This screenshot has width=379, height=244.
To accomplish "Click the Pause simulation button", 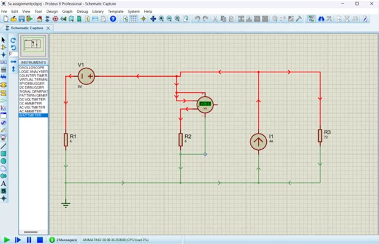I will tap(29, 240).
